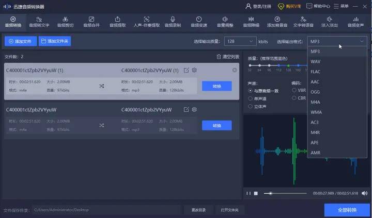Click 转换 for second file C400001ctZpb2VYyuW
Viewport: 372px width, 218px height.
217,125
